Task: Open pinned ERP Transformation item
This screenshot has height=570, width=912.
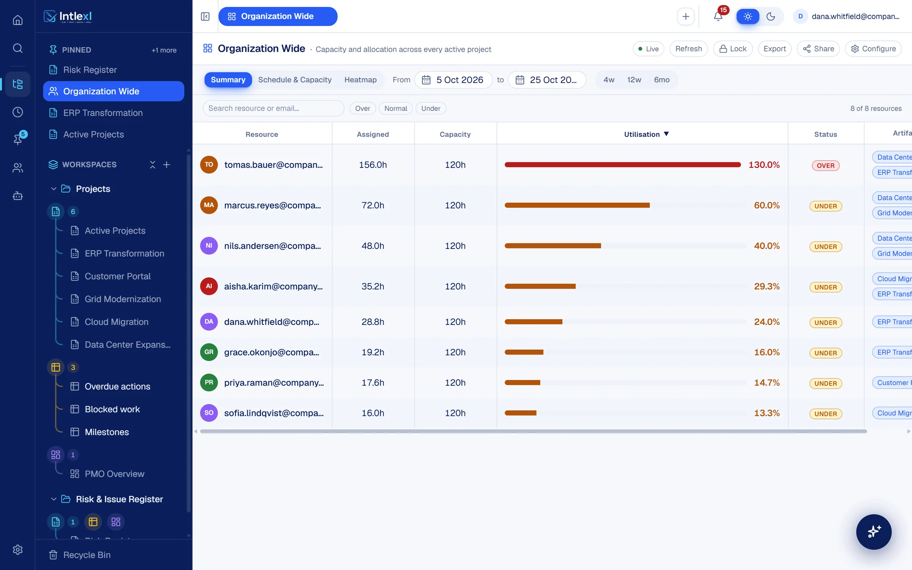Action: click(113, 113)
